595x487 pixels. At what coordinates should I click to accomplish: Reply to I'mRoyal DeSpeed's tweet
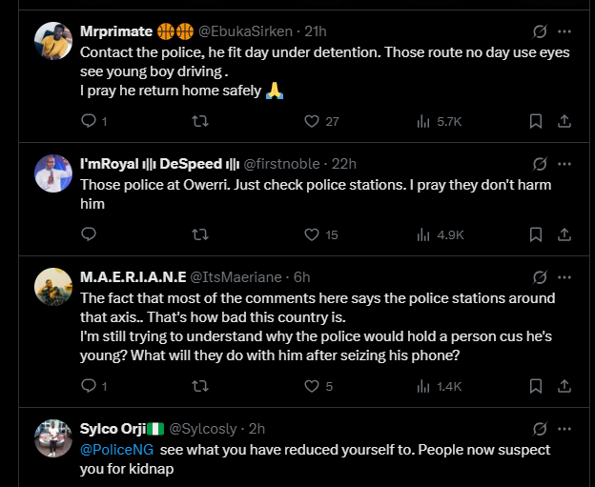point(89,234)
